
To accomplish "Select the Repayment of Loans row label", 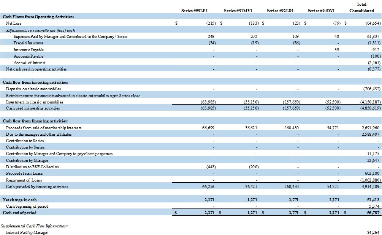I will pyautogui.click(x=24, y=180).
